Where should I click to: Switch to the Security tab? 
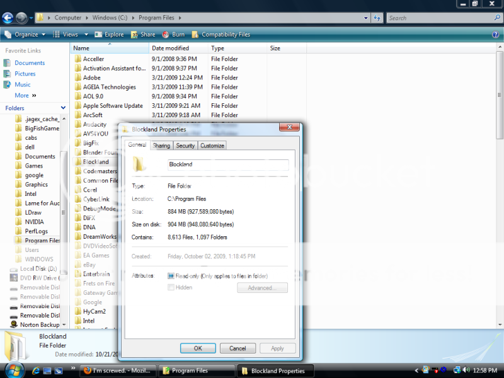pos(185,146)
